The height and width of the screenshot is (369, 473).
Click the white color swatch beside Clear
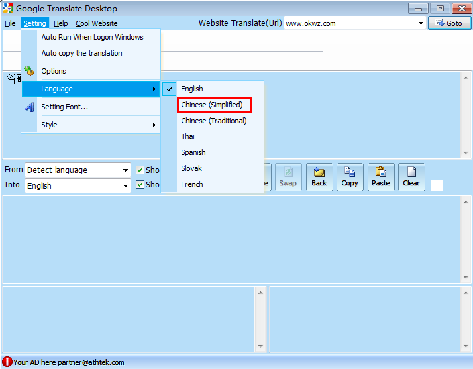coord(436,185)
